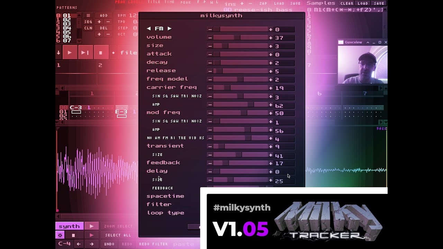Select order list entry 06
The image size is (443, 249).
[x=67, y=37]
